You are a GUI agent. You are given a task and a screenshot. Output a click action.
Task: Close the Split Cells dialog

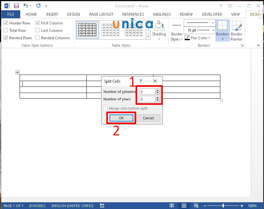coord(155,81)
